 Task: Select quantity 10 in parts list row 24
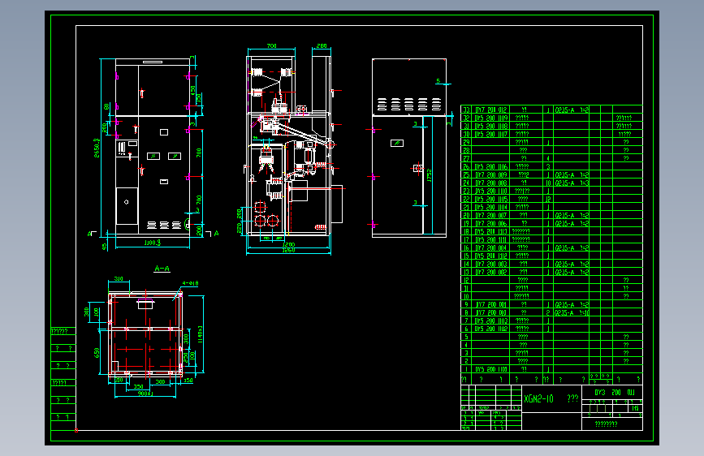click(x=548, y=183)
